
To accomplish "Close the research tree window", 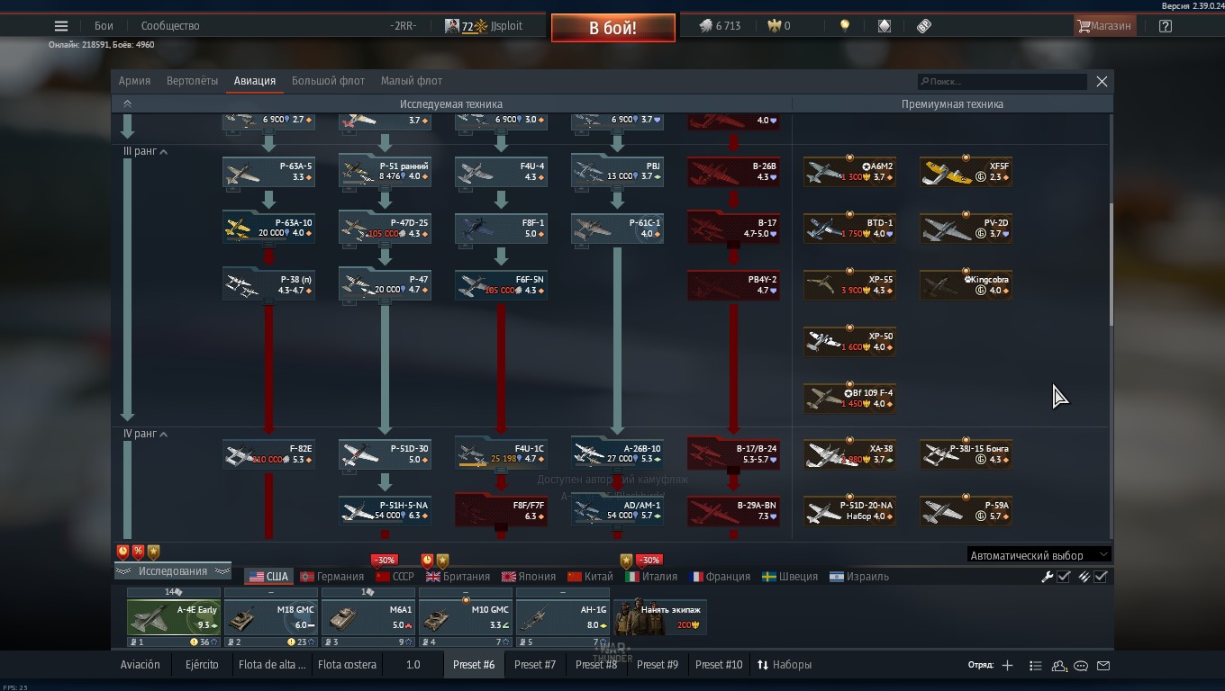I will [1102, 81].
